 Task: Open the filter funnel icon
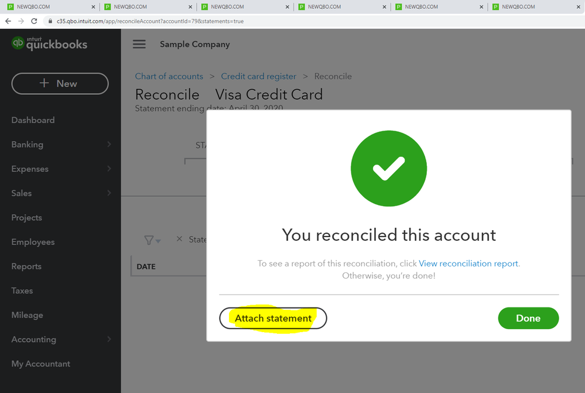[x=150, y=240]
